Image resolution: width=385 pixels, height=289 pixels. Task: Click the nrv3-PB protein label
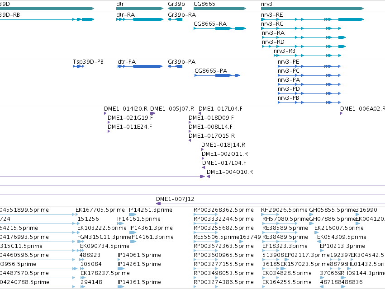tap(288, 98)
